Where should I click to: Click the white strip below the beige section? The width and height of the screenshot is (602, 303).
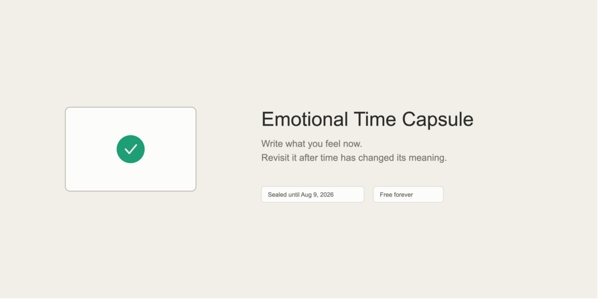point(301,301)
